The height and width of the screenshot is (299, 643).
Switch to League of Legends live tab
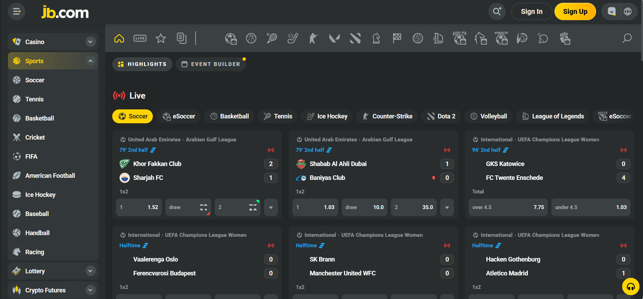point(553,116)
